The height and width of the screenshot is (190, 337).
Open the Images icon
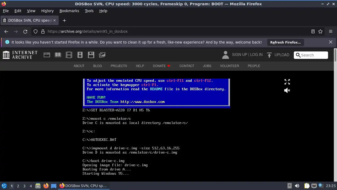tap(102, 55)
